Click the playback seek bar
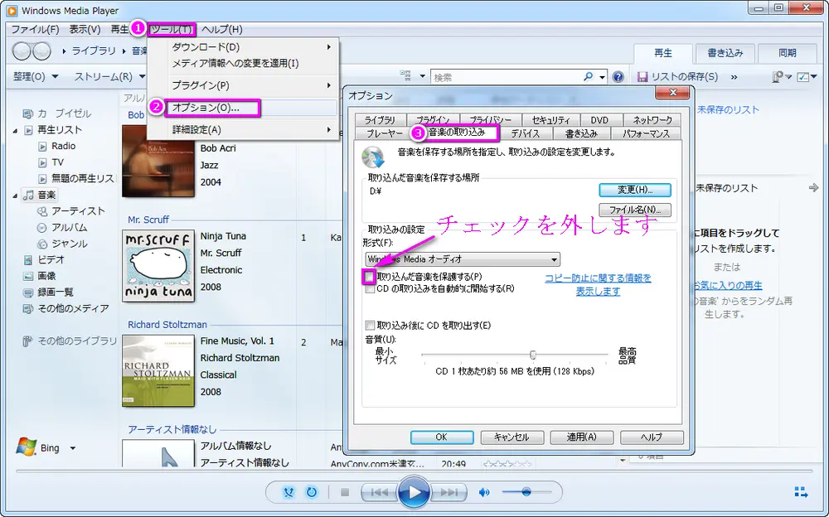The height and width of the screenshot is (517, 829). [414, 471]
